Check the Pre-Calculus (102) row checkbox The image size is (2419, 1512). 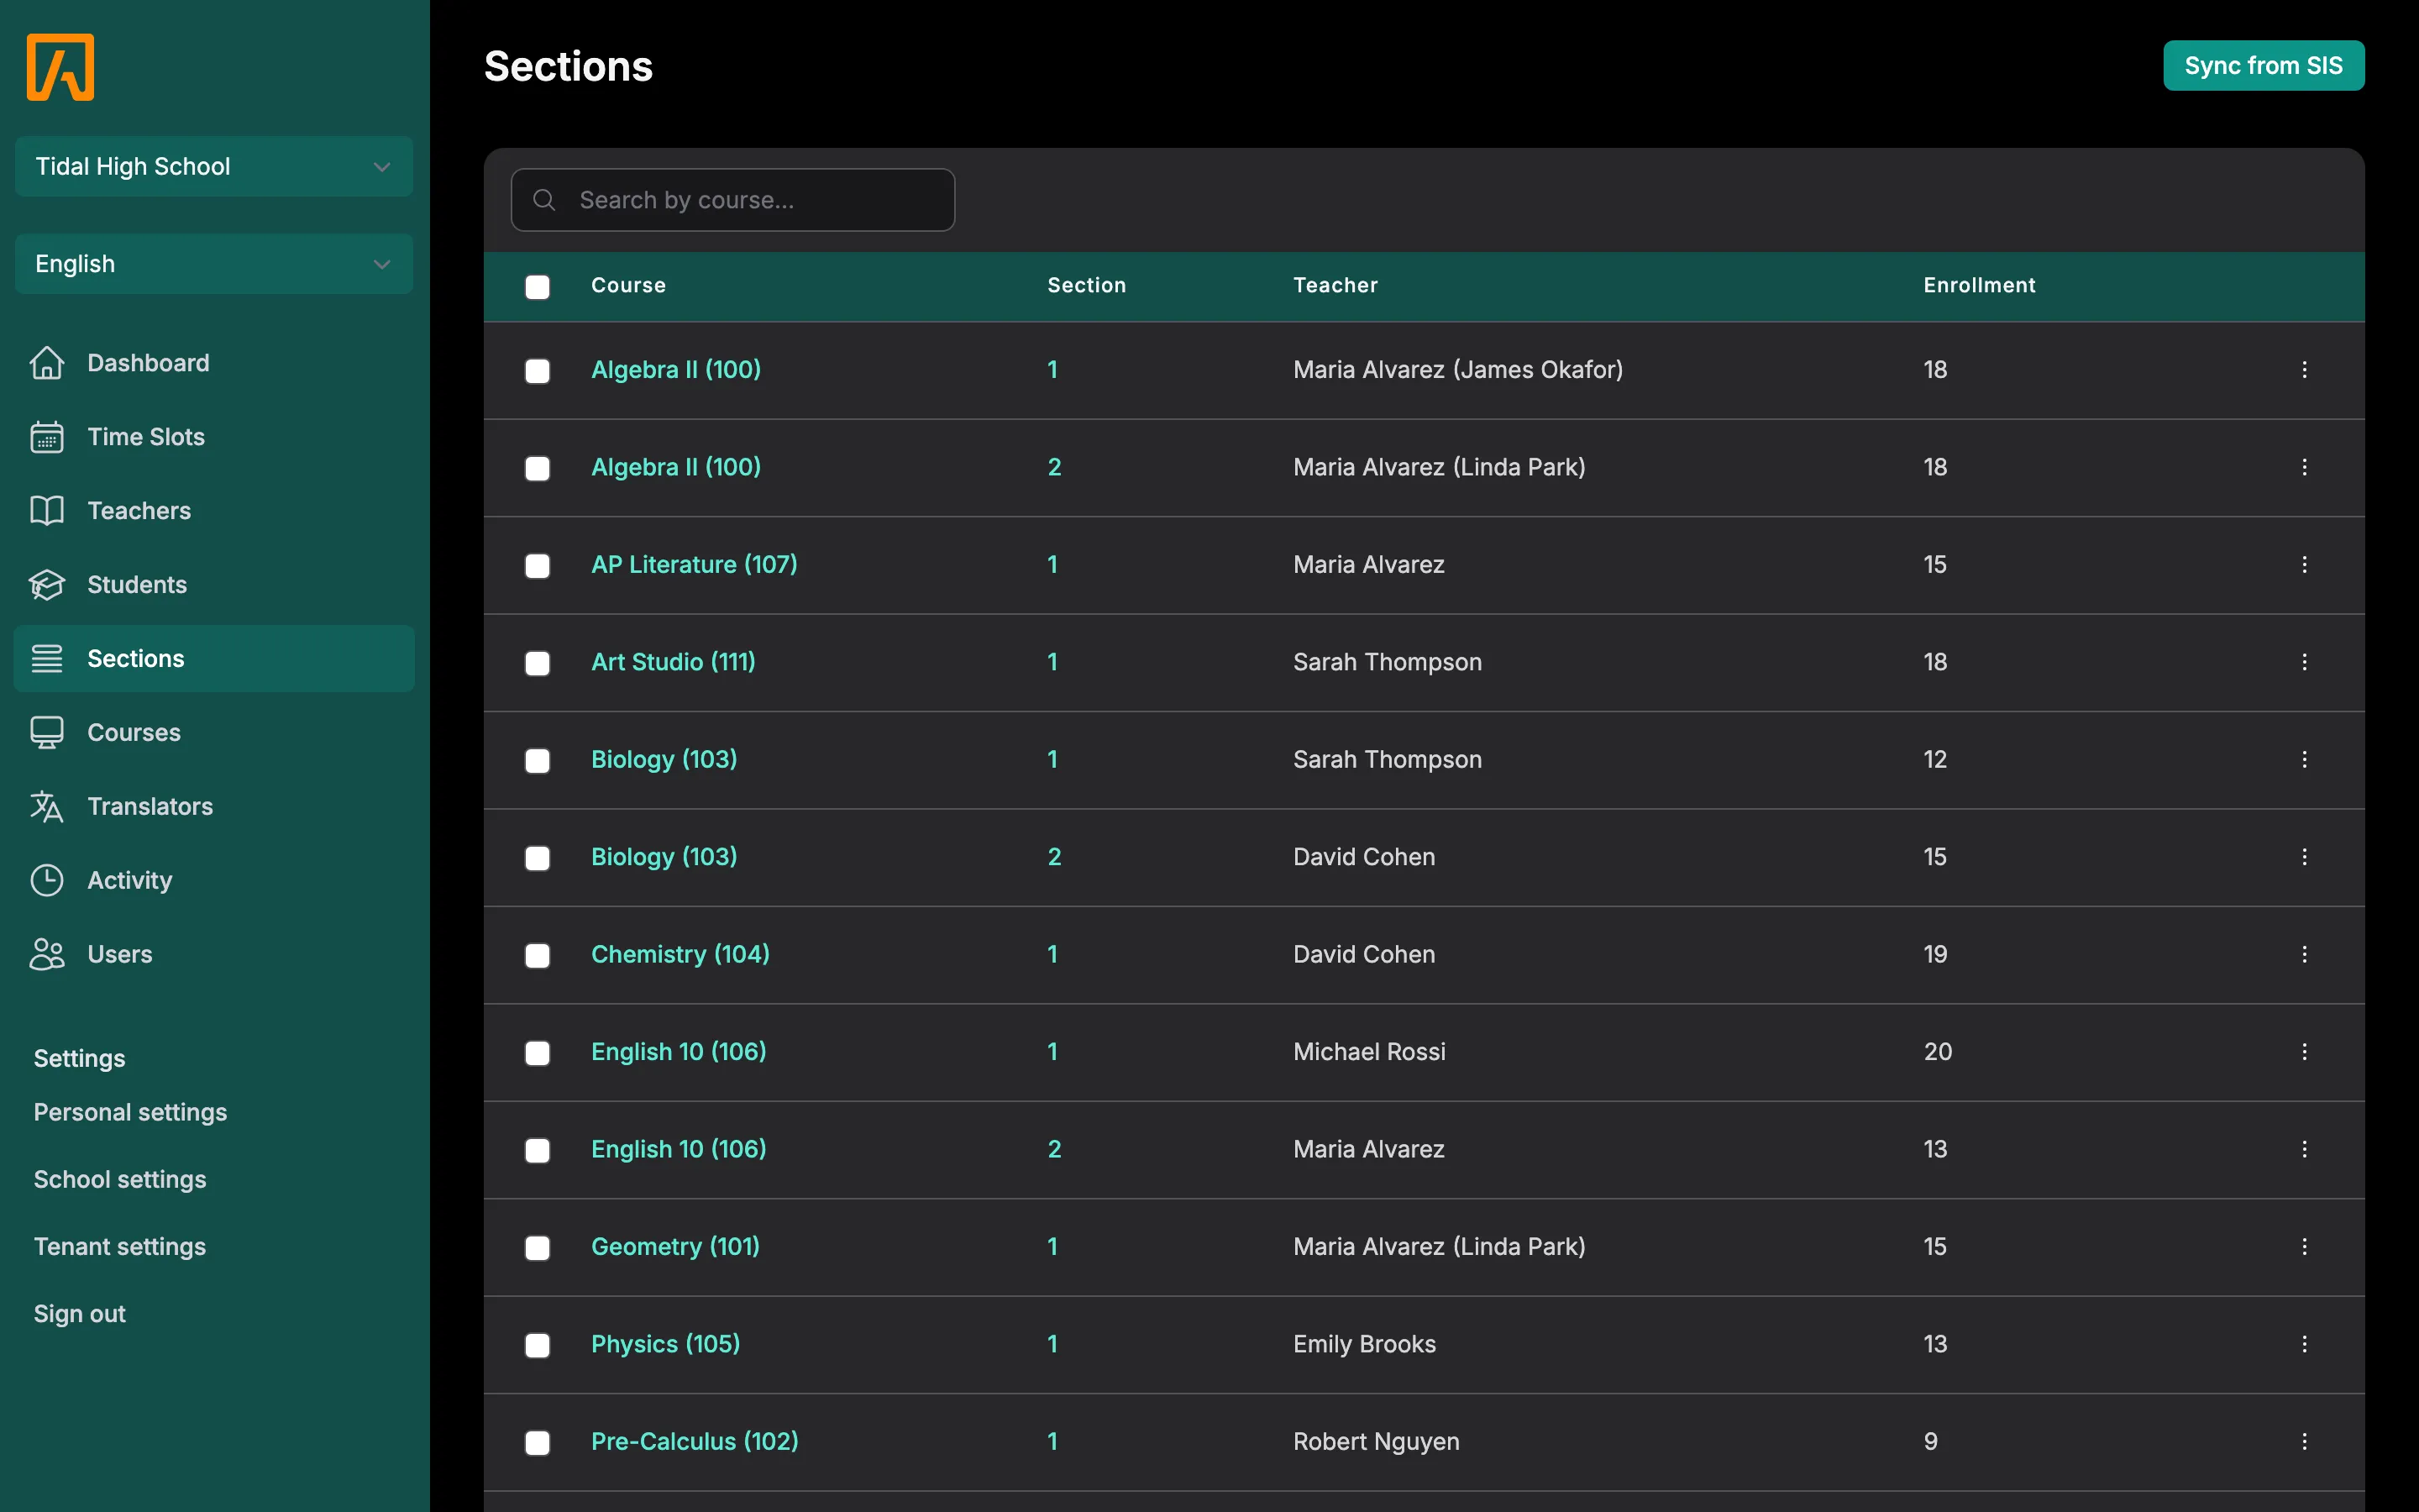tap(538, 1443)
